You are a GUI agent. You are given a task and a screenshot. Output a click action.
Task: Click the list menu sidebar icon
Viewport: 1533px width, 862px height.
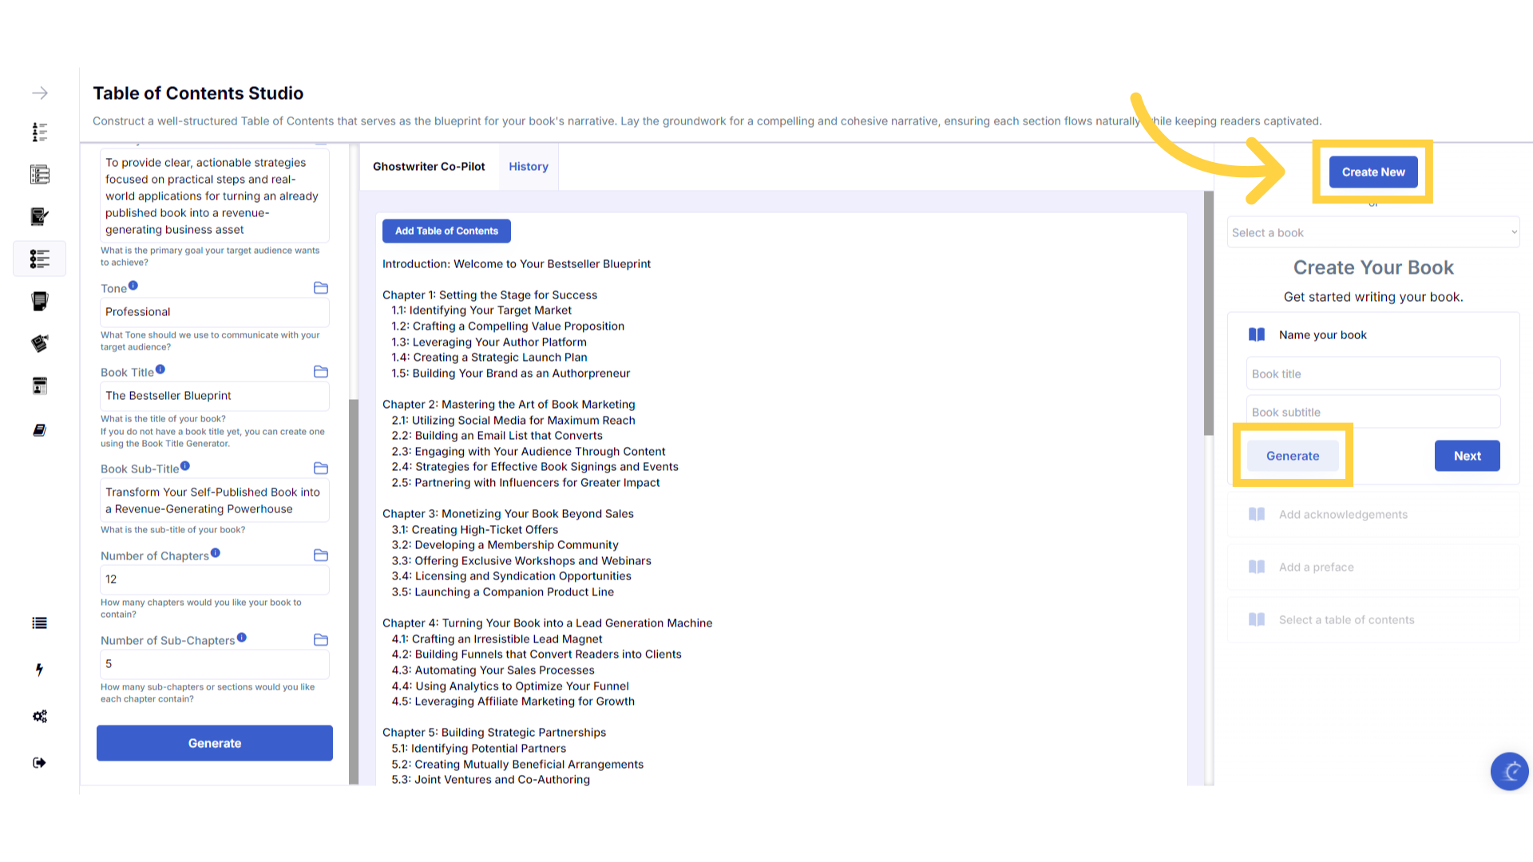(x=39, y=623)
